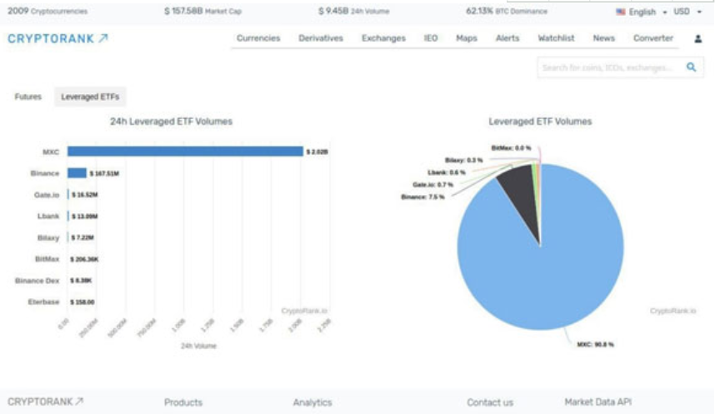725x414 pixels.
Task: Open the USD currency dropdown
Action: click(687, 12)
